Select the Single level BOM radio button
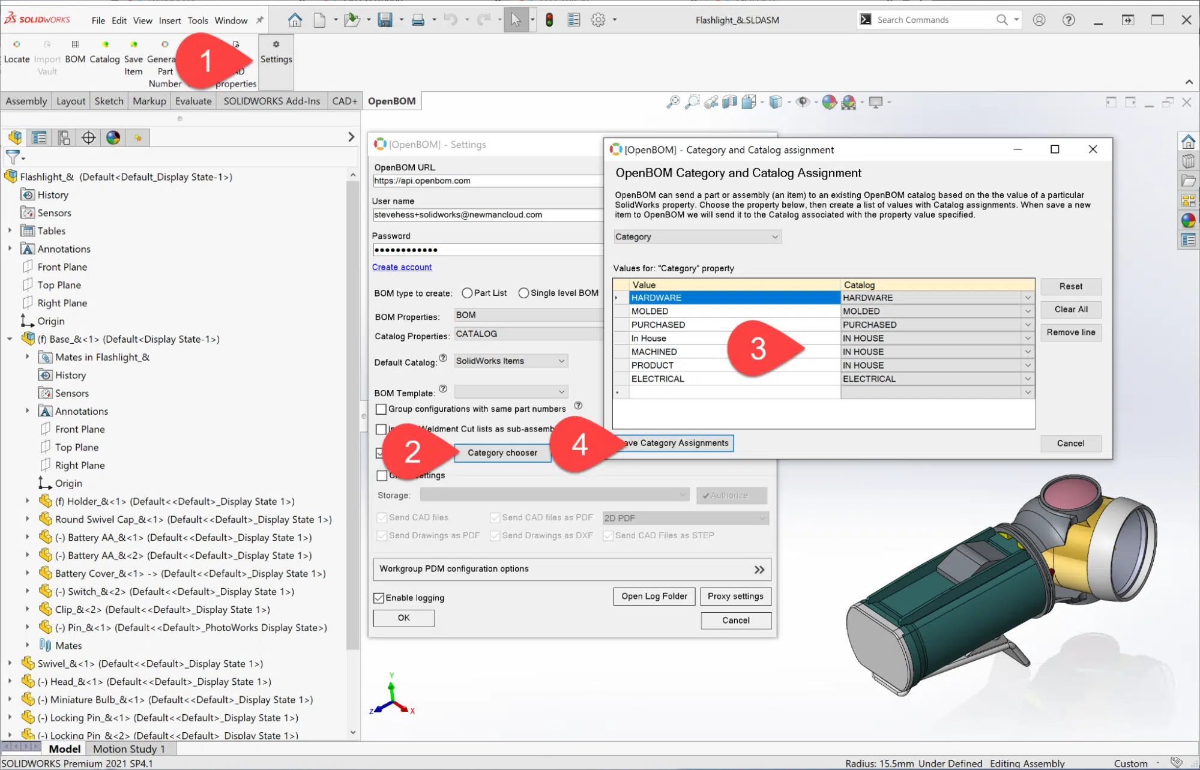The height and width of the screenshot is (770, 1200). click(x=523, y=293)
